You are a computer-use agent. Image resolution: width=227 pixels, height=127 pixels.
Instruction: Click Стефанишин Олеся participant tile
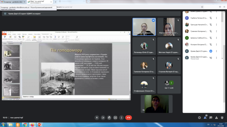pos(144,85)
